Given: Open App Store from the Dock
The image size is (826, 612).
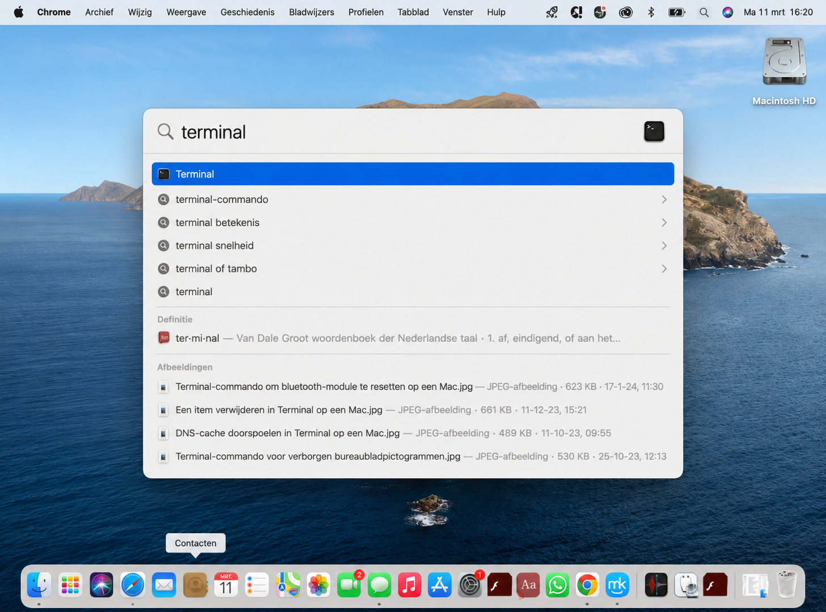Looking at the screenshot, I should 439,585.
